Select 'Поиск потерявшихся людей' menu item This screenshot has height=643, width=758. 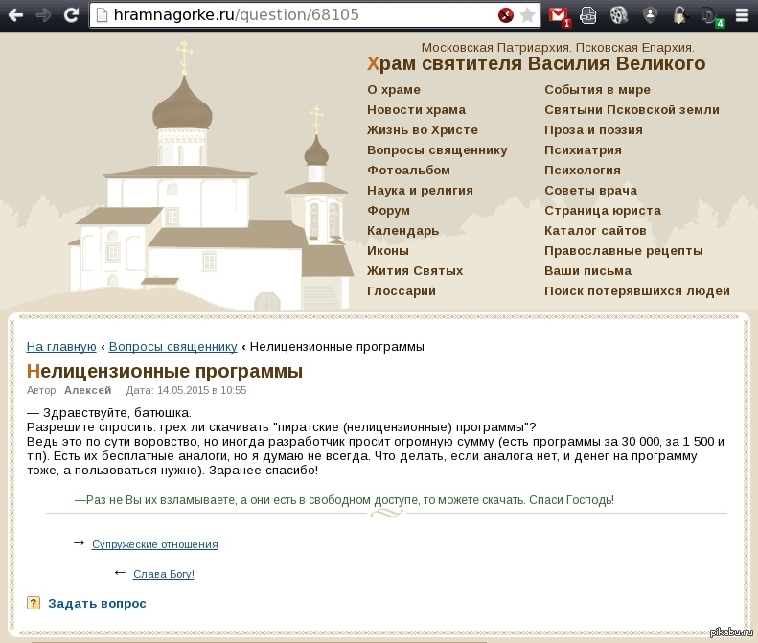click(636, 290)
